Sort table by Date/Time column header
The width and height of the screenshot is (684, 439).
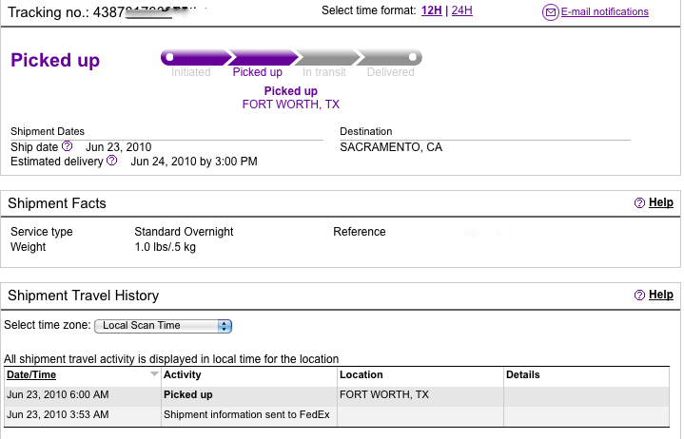[x=32, y=375]
